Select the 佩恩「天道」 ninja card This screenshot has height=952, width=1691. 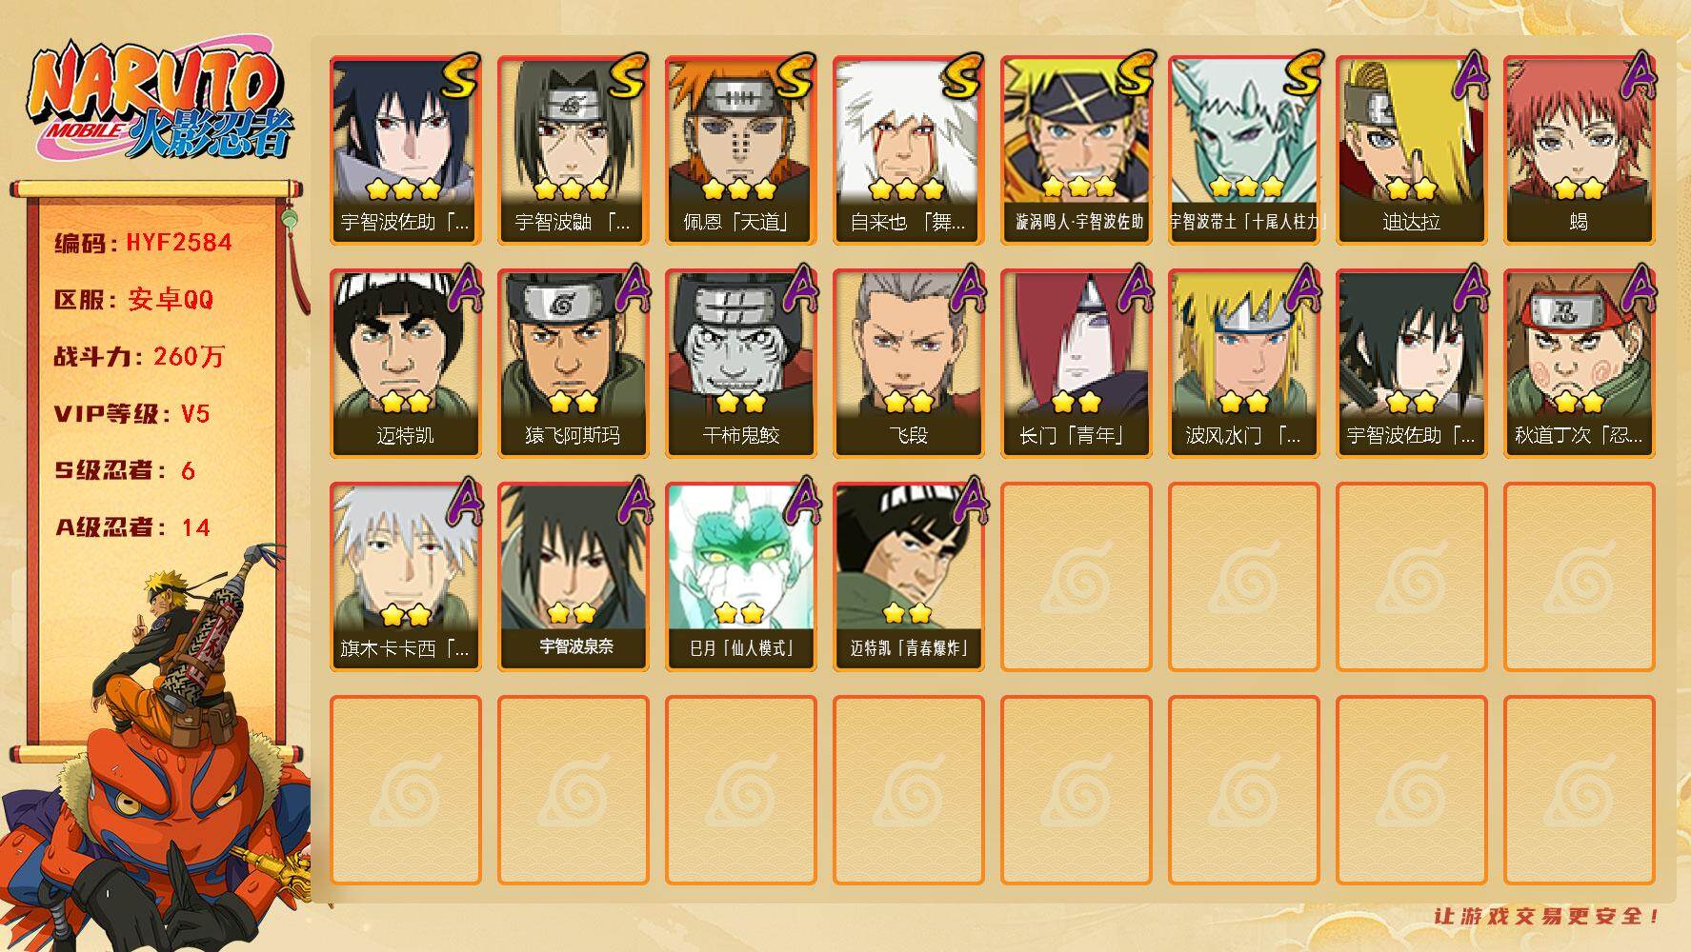coord(740,150)
